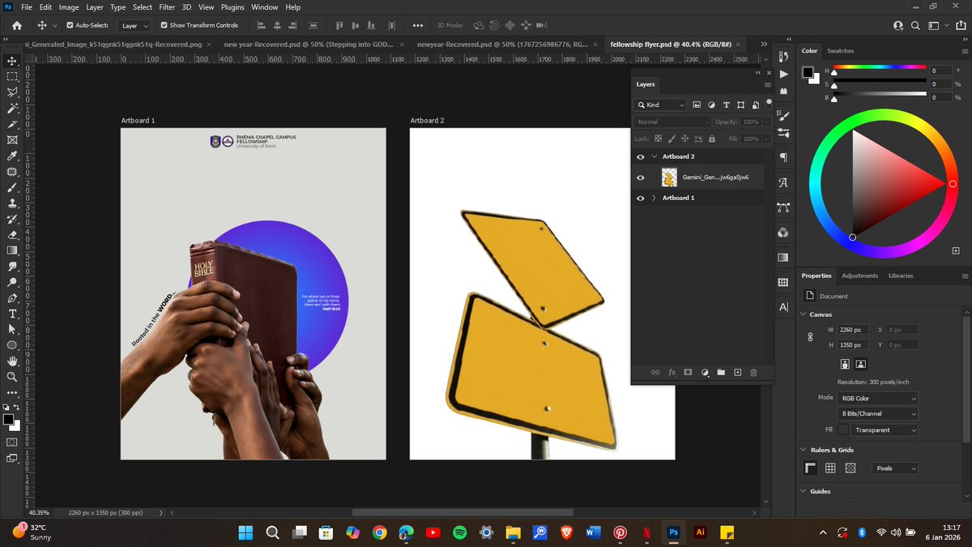Select the Frame tool
972x547 pixels.
(12, 139)
